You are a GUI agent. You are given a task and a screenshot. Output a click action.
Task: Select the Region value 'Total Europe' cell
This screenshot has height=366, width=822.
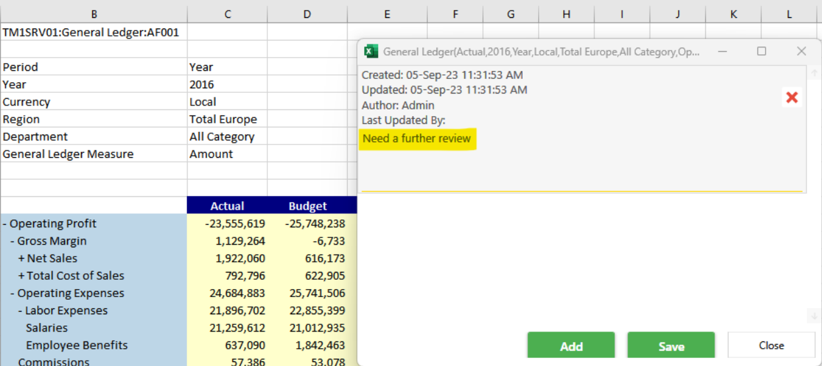(228, 119)
